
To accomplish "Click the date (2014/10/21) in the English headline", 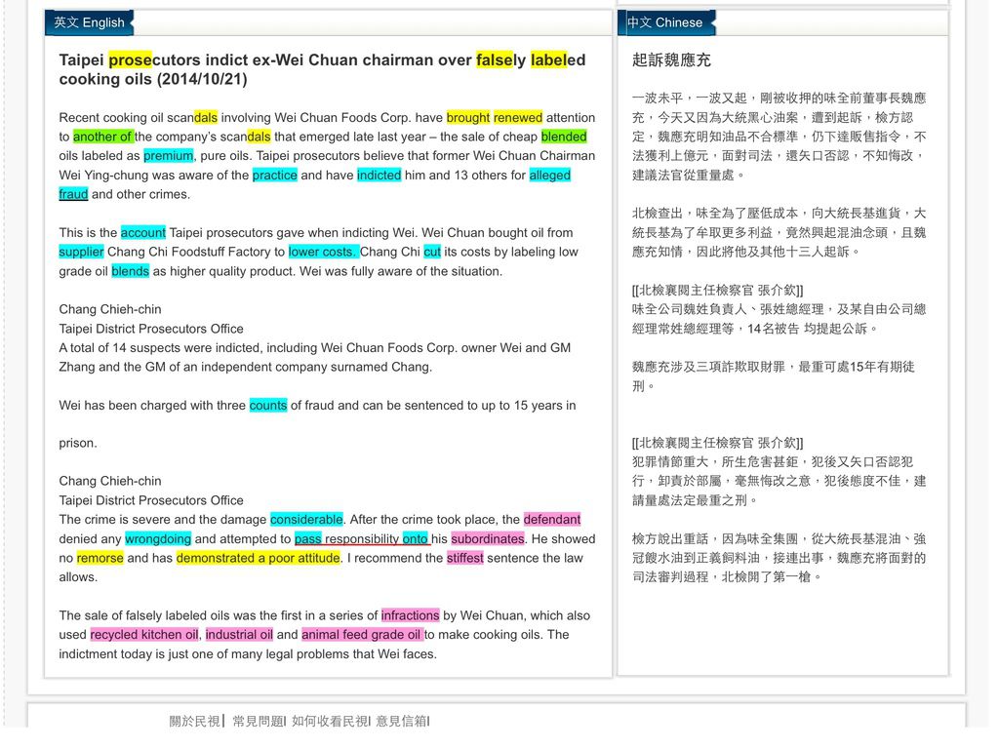I will 202,79.
